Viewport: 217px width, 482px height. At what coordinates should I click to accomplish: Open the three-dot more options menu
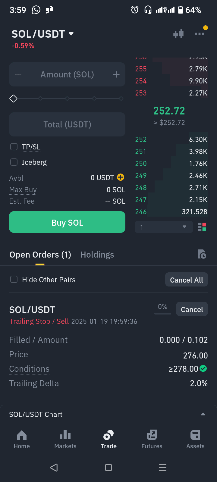click(x=200, y=34)
